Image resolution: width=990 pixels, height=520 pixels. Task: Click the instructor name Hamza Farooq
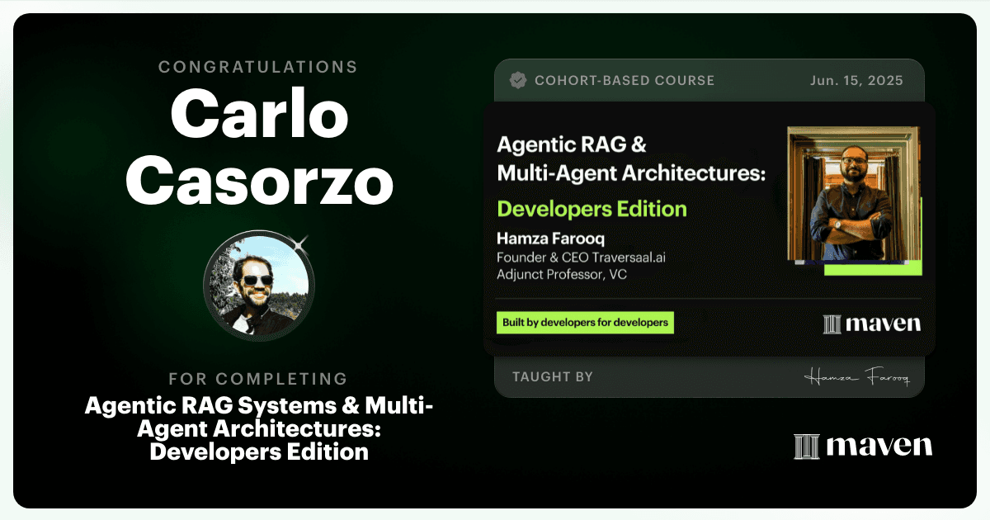tap(540, 238)
